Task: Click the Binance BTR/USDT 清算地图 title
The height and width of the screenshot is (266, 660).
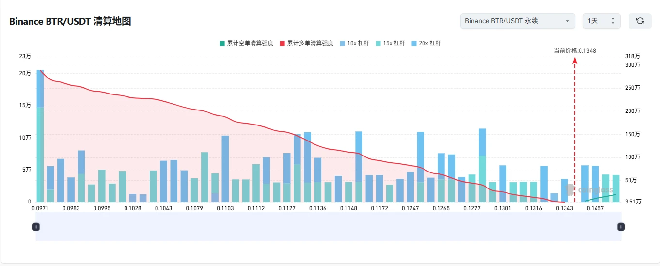Action: pos(70,21)
